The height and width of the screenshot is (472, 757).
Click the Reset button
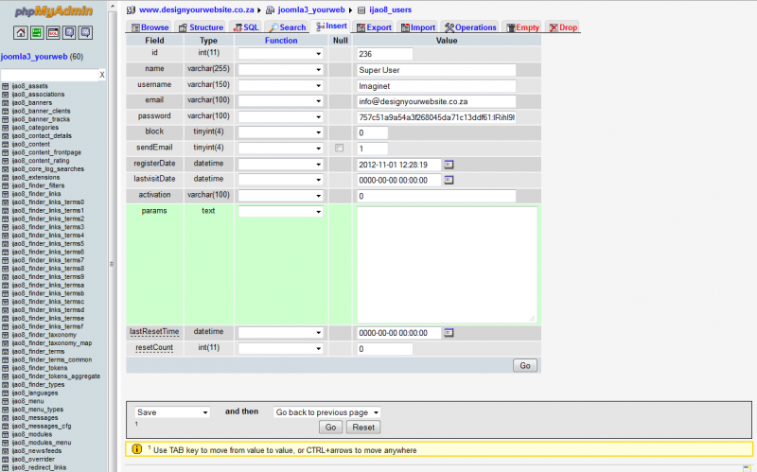(x=363, y=428)
